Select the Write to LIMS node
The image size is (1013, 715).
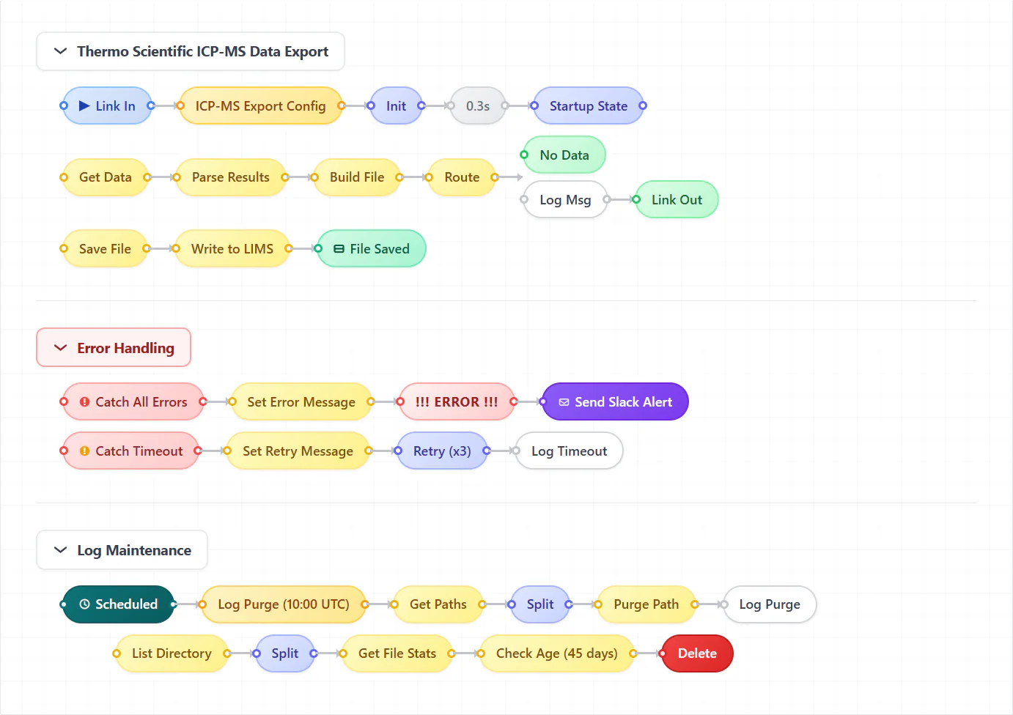[x=232, y=248]
